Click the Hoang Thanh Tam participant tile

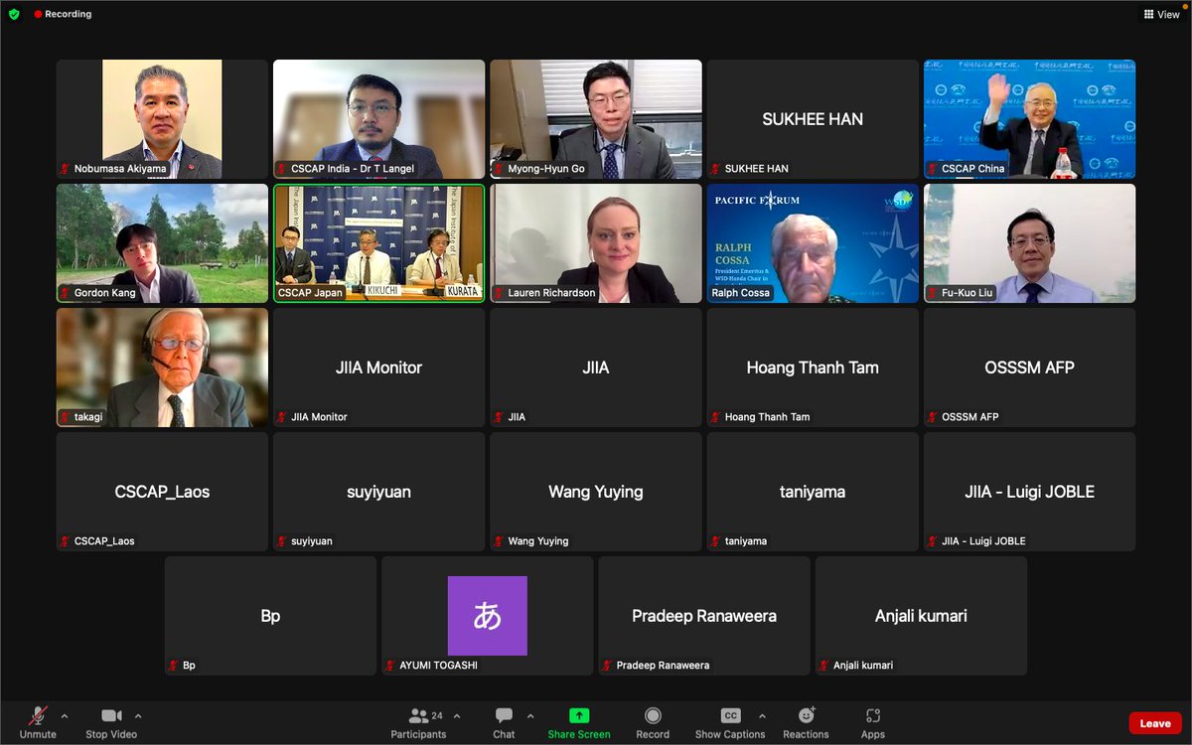813,368
